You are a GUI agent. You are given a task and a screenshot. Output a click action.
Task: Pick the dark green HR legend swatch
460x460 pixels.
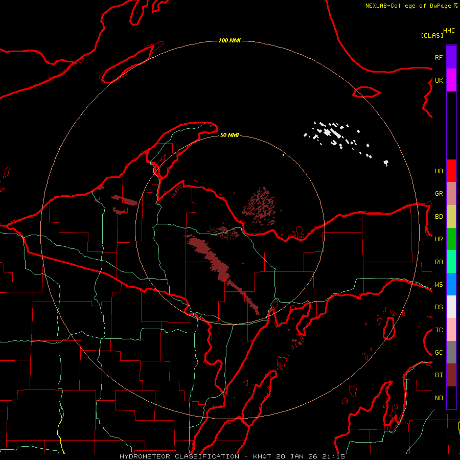tap(451, 239)
